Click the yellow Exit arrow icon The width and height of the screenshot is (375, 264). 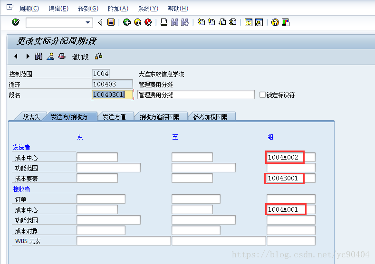137,22
